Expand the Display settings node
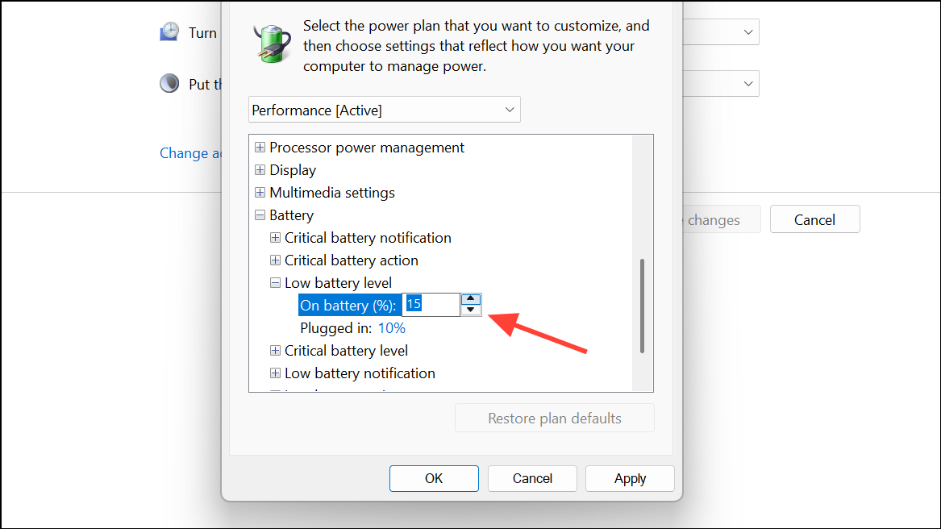941x529 pixels. click(x=260, y=170)
